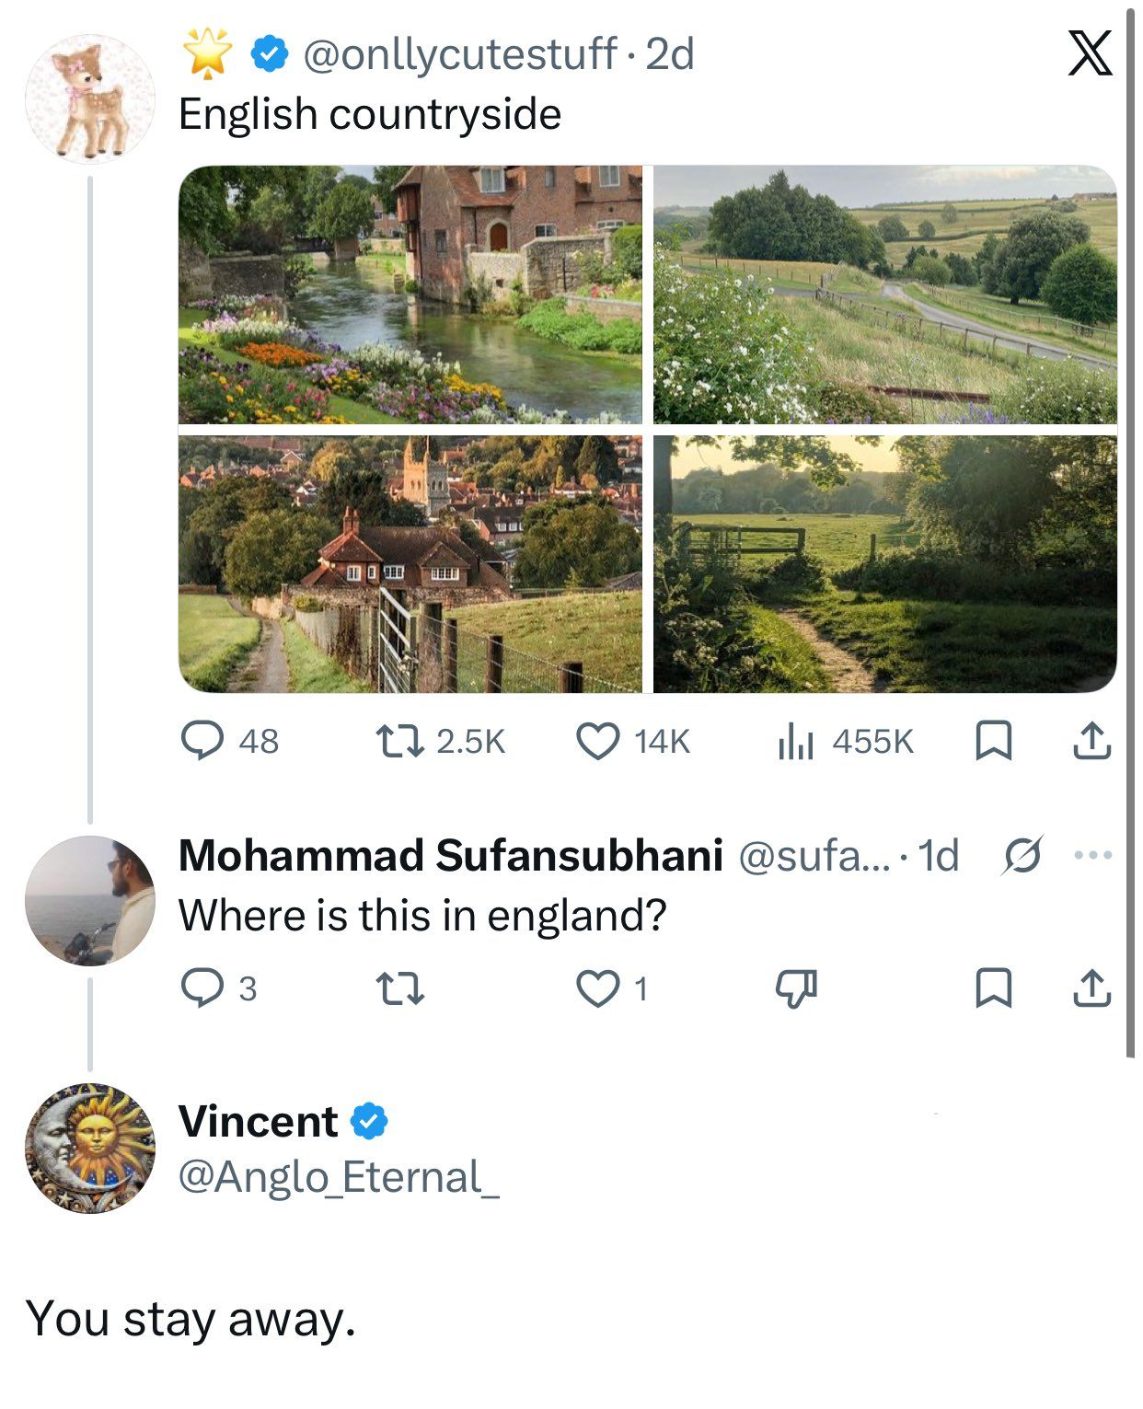1143x1409 pixels.
Task: Downvote Mohammad Sufansubhani's reply
Action: click(x=796, y=988)
